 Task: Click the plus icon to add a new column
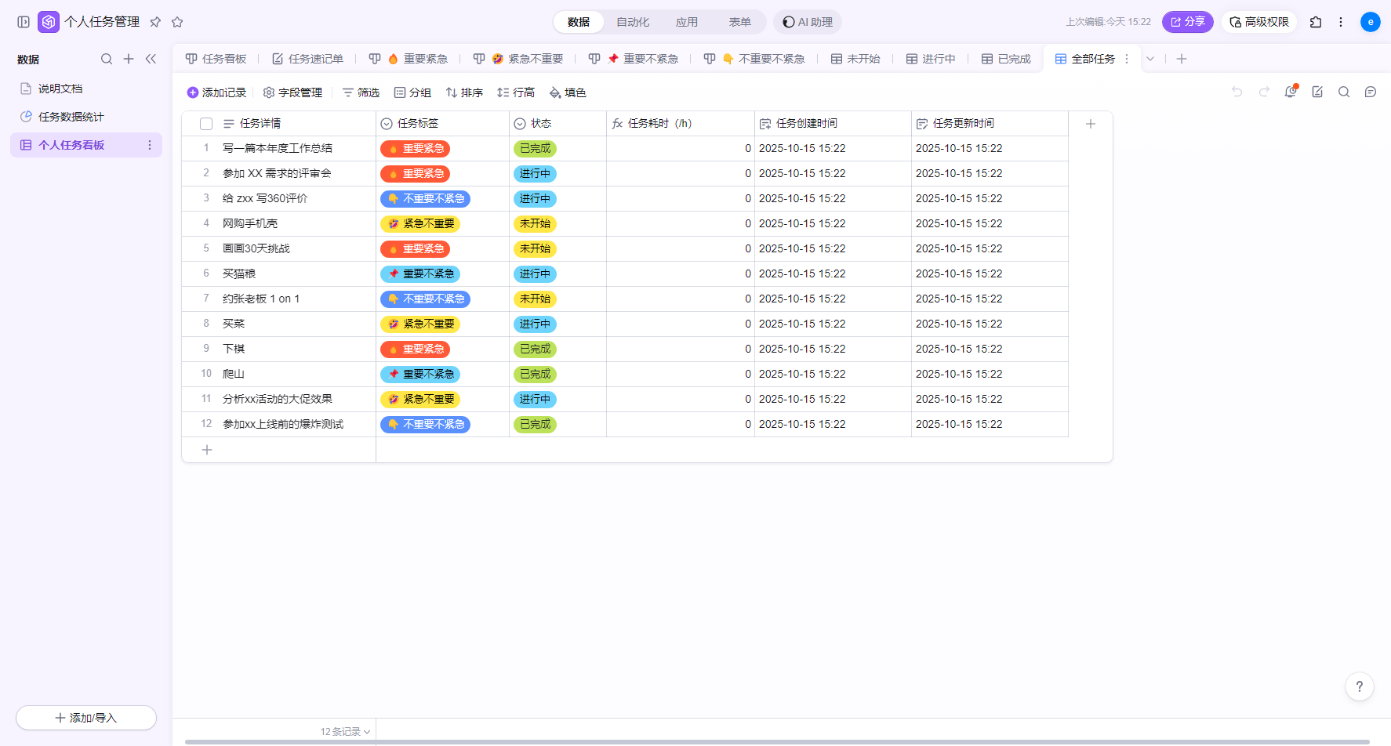pyautogui.click(x=1090, y=124)
